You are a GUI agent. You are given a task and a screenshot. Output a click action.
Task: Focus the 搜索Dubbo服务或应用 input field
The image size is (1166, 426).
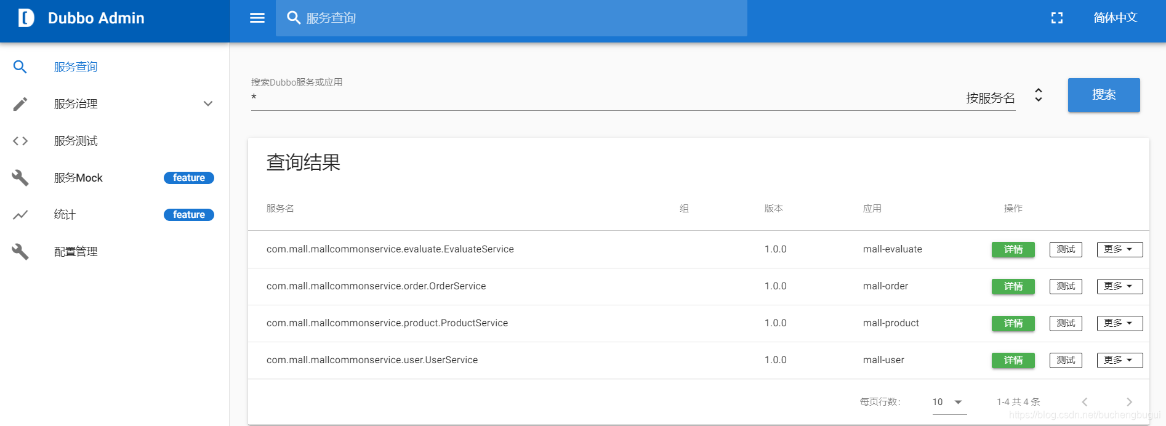pos(602,97)
